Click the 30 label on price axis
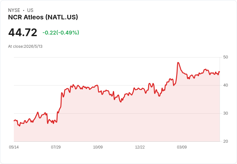This screenshot has width=237, height=164. click(x=225, y=113)
